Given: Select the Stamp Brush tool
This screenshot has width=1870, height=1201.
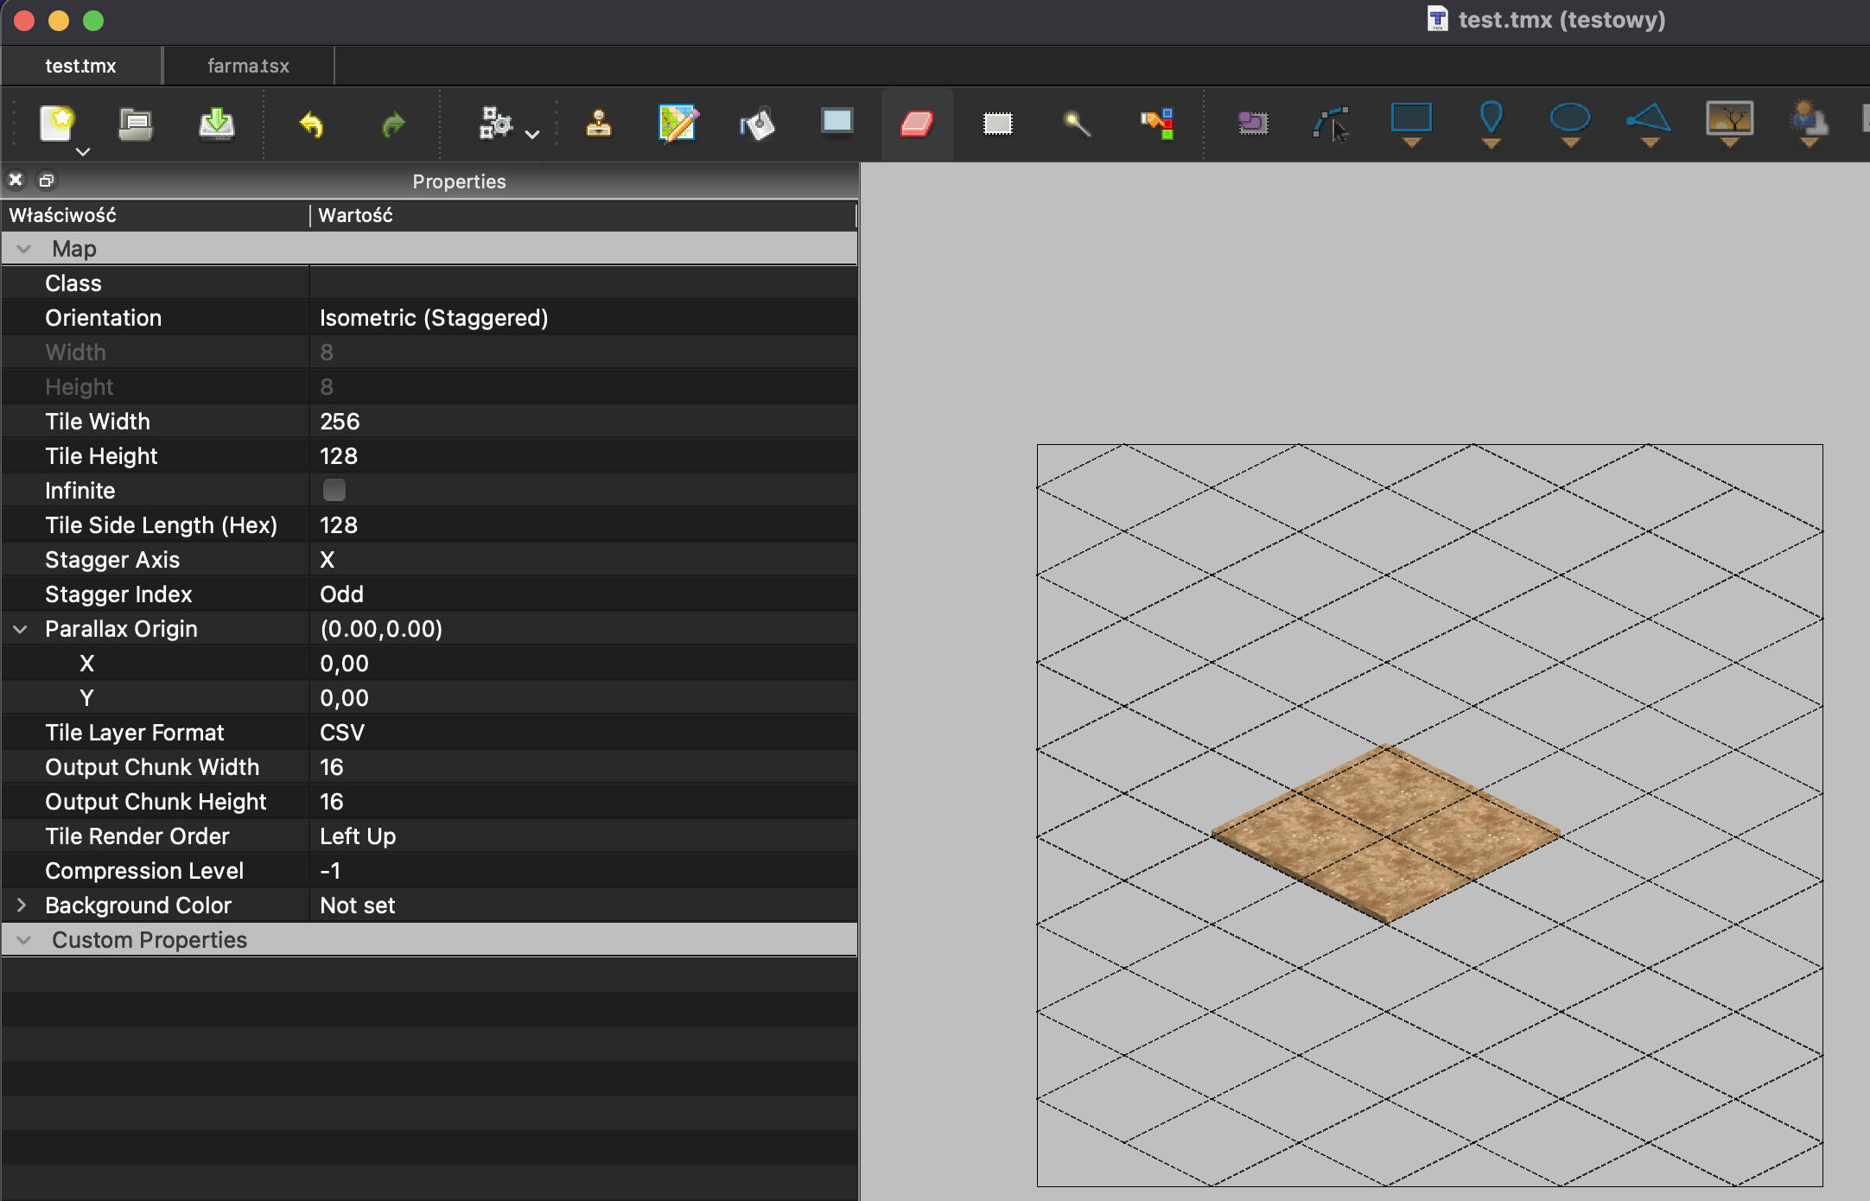Looking at the screenshot, I should point(599,124).
